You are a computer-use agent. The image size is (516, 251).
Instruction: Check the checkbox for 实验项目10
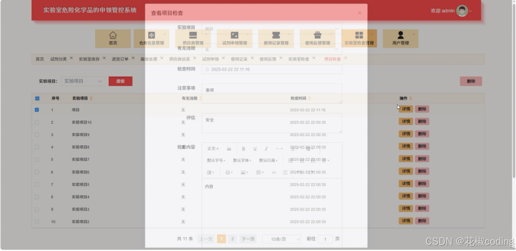coord(37,122)
